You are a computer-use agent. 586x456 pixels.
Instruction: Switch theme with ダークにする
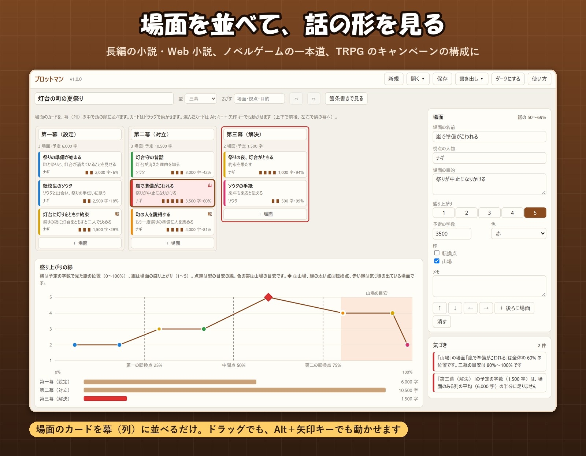point(508,79)
